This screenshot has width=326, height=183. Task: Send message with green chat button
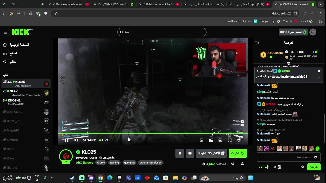pyautogui.click(x=314, y=167)
